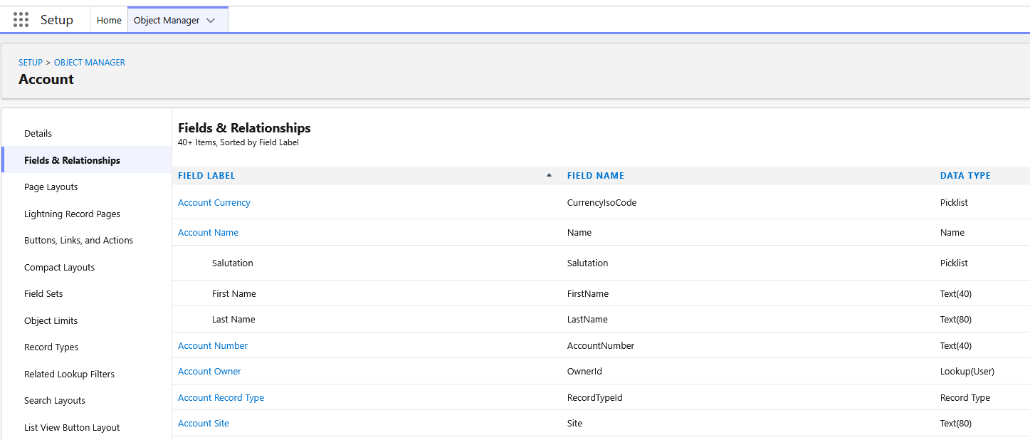The width and height of the screenshot is (1030, 440).
Task: Switch to the Home tab
Action: [109, 21]
